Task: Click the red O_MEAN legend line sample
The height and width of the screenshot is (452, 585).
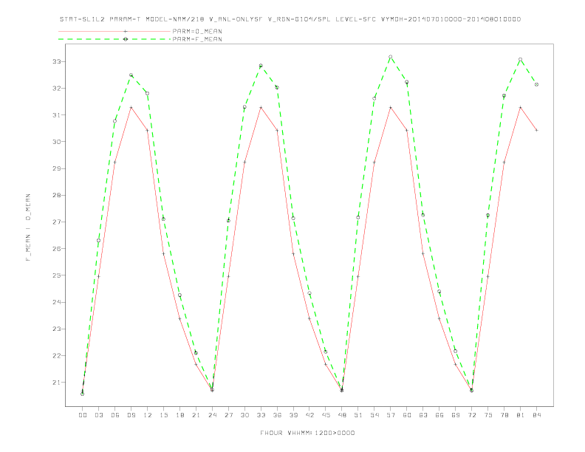Action: (x=114, y=31)
